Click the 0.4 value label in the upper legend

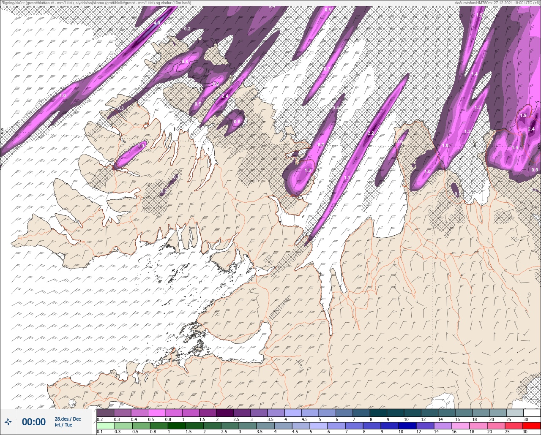(x=134, y=419)
